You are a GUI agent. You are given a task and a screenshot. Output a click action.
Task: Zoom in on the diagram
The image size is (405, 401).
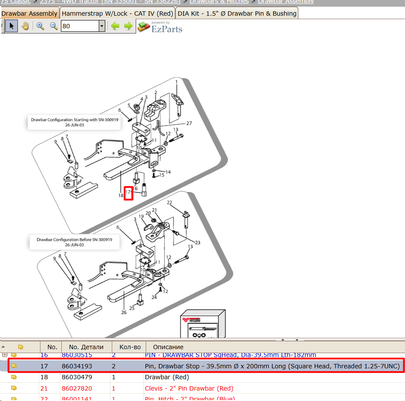[x=40, y=26]
